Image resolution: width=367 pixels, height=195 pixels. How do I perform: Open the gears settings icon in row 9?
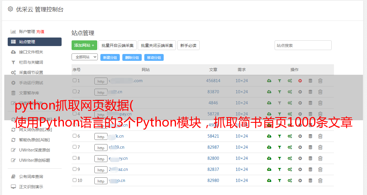coord(290,169)
